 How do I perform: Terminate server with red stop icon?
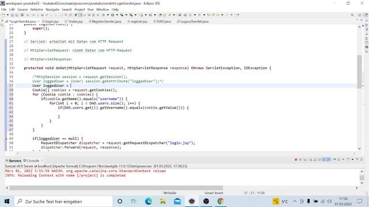(x=296, y=160)
